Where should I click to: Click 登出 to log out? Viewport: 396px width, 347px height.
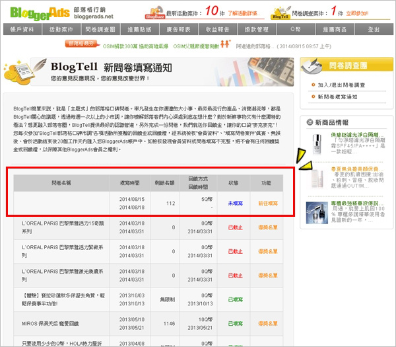pyautogui.click(x=374, y=29)
